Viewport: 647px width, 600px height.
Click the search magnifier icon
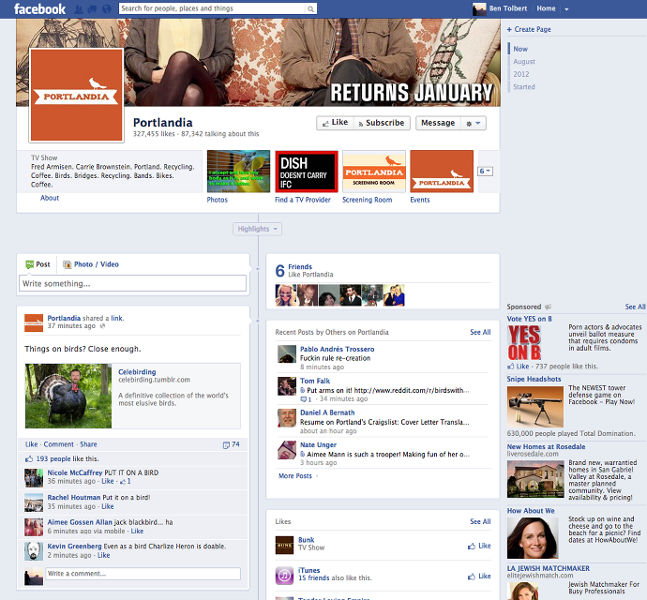[x=310, y=8]
